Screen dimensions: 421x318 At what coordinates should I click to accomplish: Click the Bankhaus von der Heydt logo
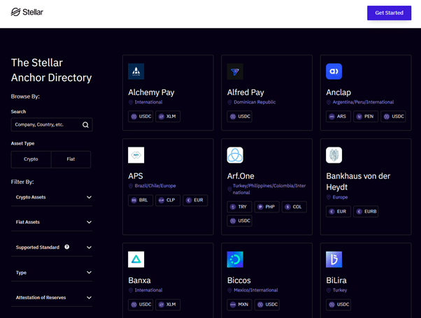pyautogui.click(x=334, y=155)
